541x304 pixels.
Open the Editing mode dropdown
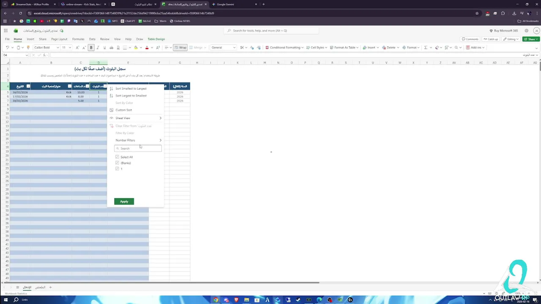pos(511,39)
